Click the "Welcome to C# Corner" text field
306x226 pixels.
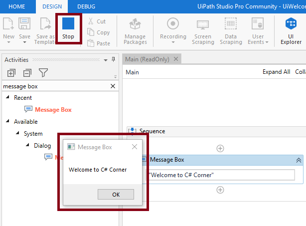[x=220, y=175]
